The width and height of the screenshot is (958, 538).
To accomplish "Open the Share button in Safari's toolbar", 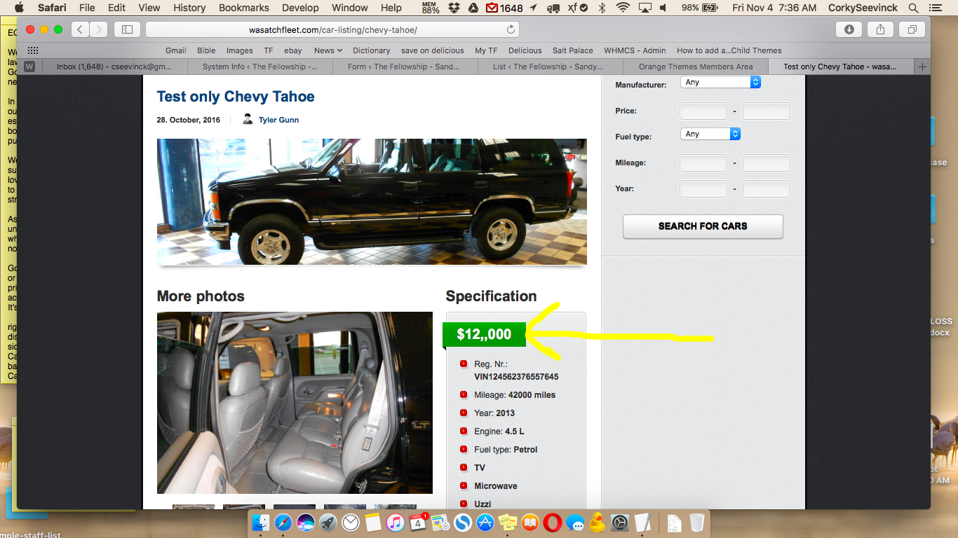I will pos(881,29).
